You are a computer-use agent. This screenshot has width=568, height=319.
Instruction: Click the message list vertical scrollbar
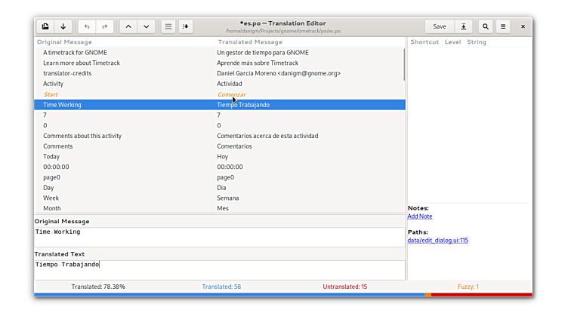pyautogui.click(x=403, y=66)
